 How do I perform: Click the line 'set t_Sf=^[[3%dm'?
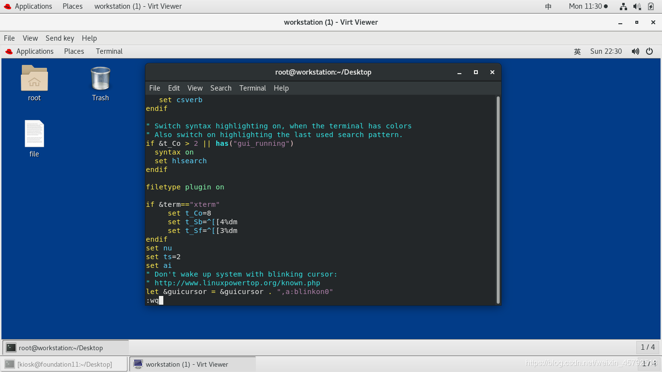[x=203, y=231]
